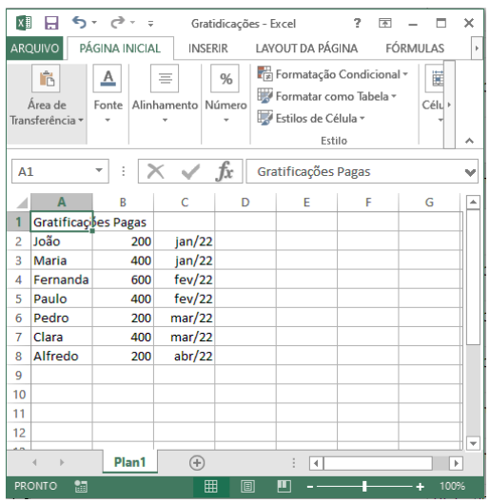
Task: Open the Alinhamento group dropdown
Action: click(x=165, y=120)
